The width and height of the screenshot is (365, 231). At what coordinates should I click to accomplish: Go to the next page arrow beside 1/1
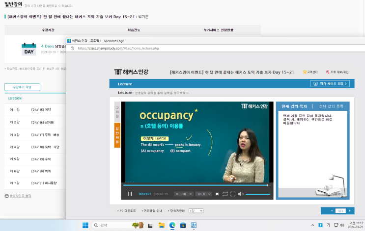(x=349, y=211)
